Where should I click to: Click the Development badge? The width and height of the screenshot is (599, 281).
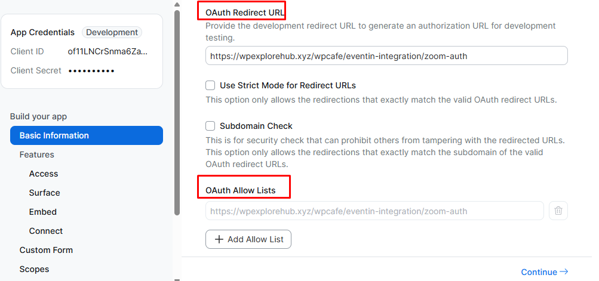pyautogui.click(x=111, y=32)
